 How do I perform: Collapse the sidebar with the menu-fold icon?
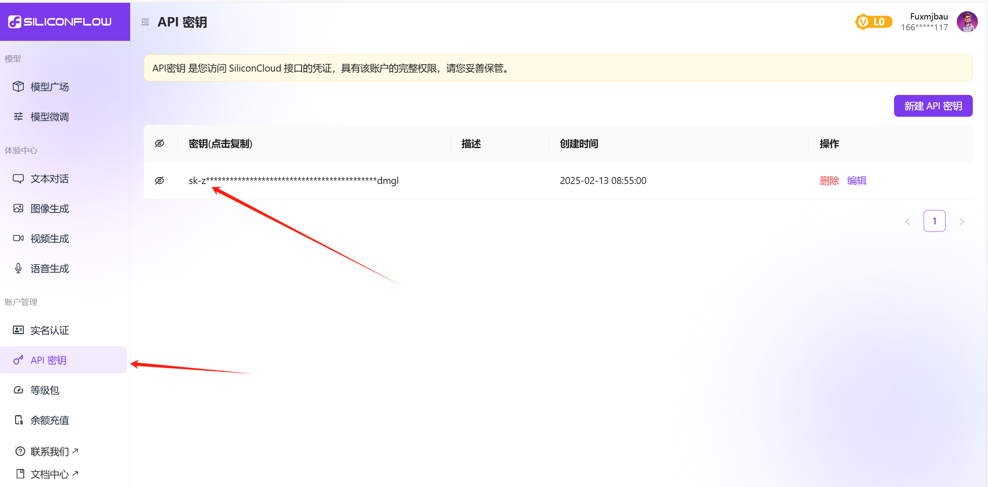click(x=145, y=22)
